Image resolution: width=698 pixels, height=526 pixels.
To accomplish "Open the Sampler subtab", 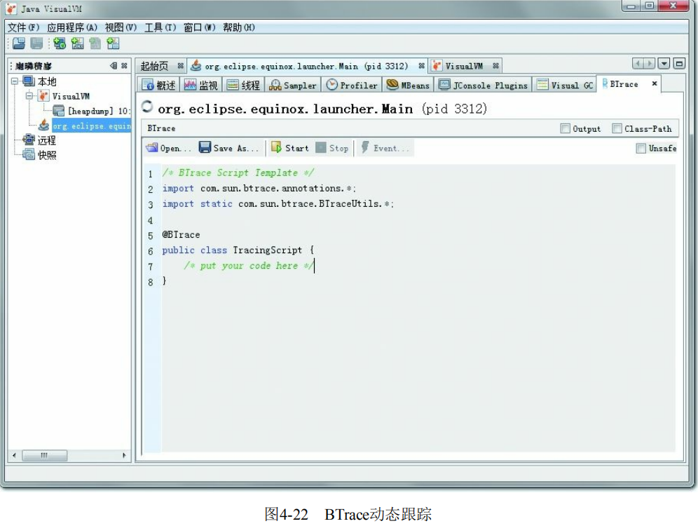I will (x=293, y=85).
